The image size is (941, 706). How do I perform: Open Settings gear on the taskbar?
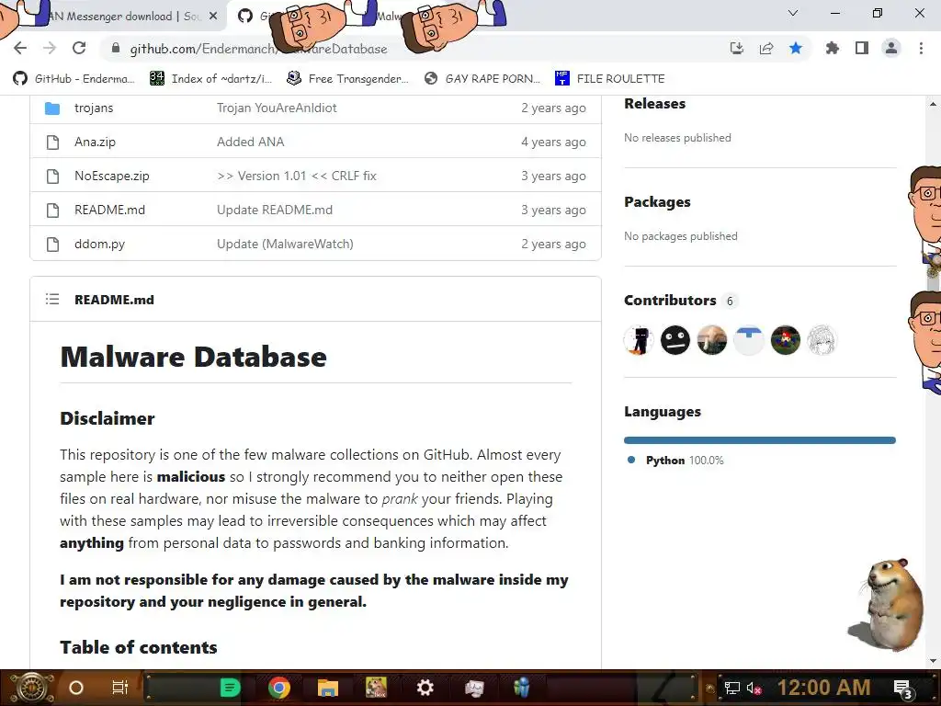(x=425, y=688)
